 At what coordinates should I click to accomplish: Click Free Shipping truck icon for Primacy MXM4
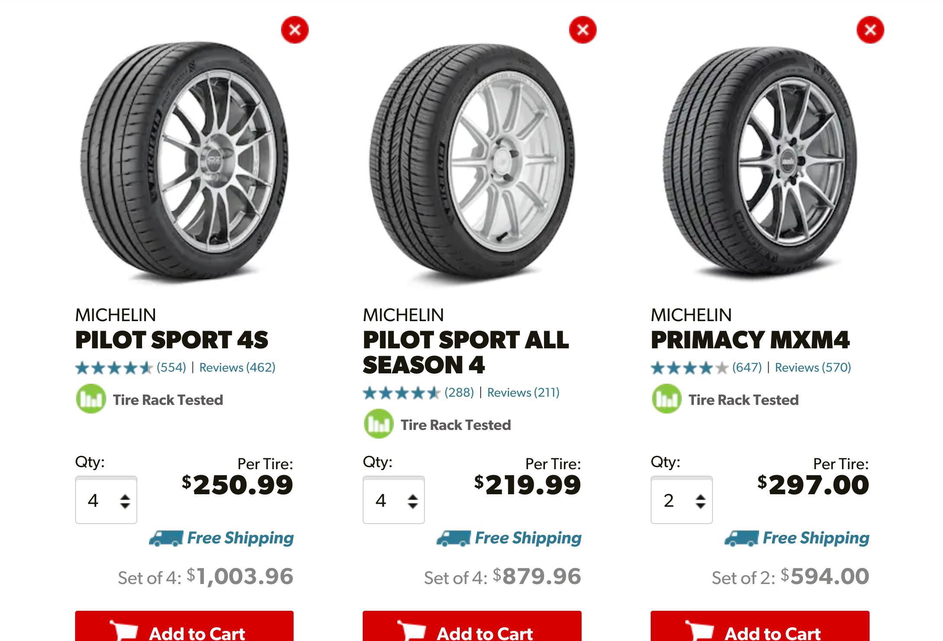(742, 539)
